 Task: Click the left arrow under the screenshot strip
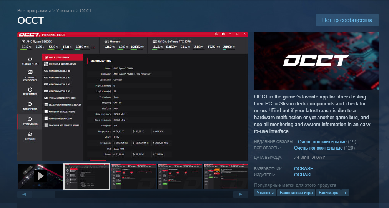pos(24,195)
